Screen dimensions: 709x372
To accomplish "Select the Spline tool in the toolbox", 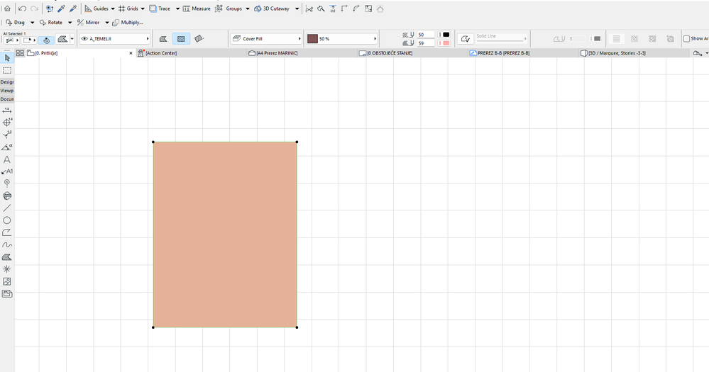I will [x=7, y=244].
